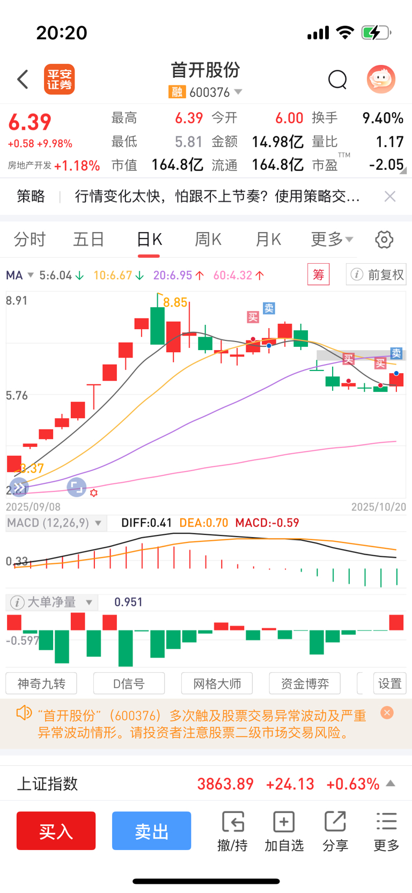
Task: Tap the 分享 share icon
Action: click(x=335, y=831)
